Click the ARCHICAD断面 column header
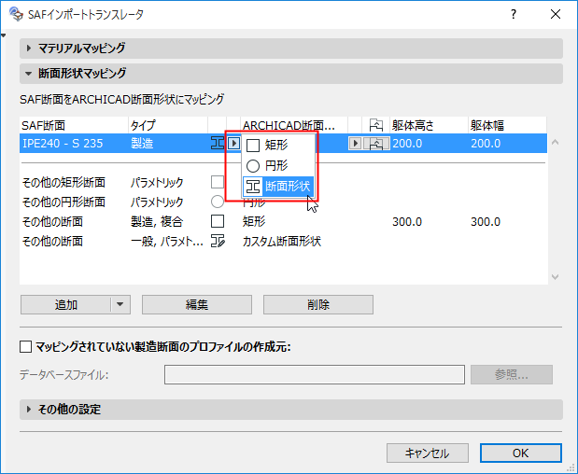This screenshot has height=474, width=578. (294, 126)
